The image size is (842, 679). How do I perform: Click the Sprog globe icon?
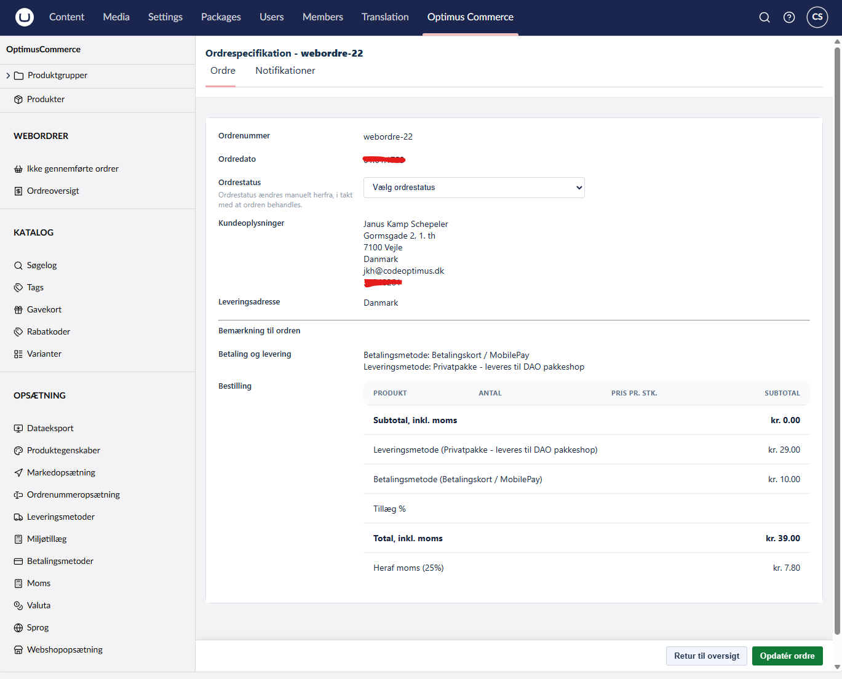[18, 628]
